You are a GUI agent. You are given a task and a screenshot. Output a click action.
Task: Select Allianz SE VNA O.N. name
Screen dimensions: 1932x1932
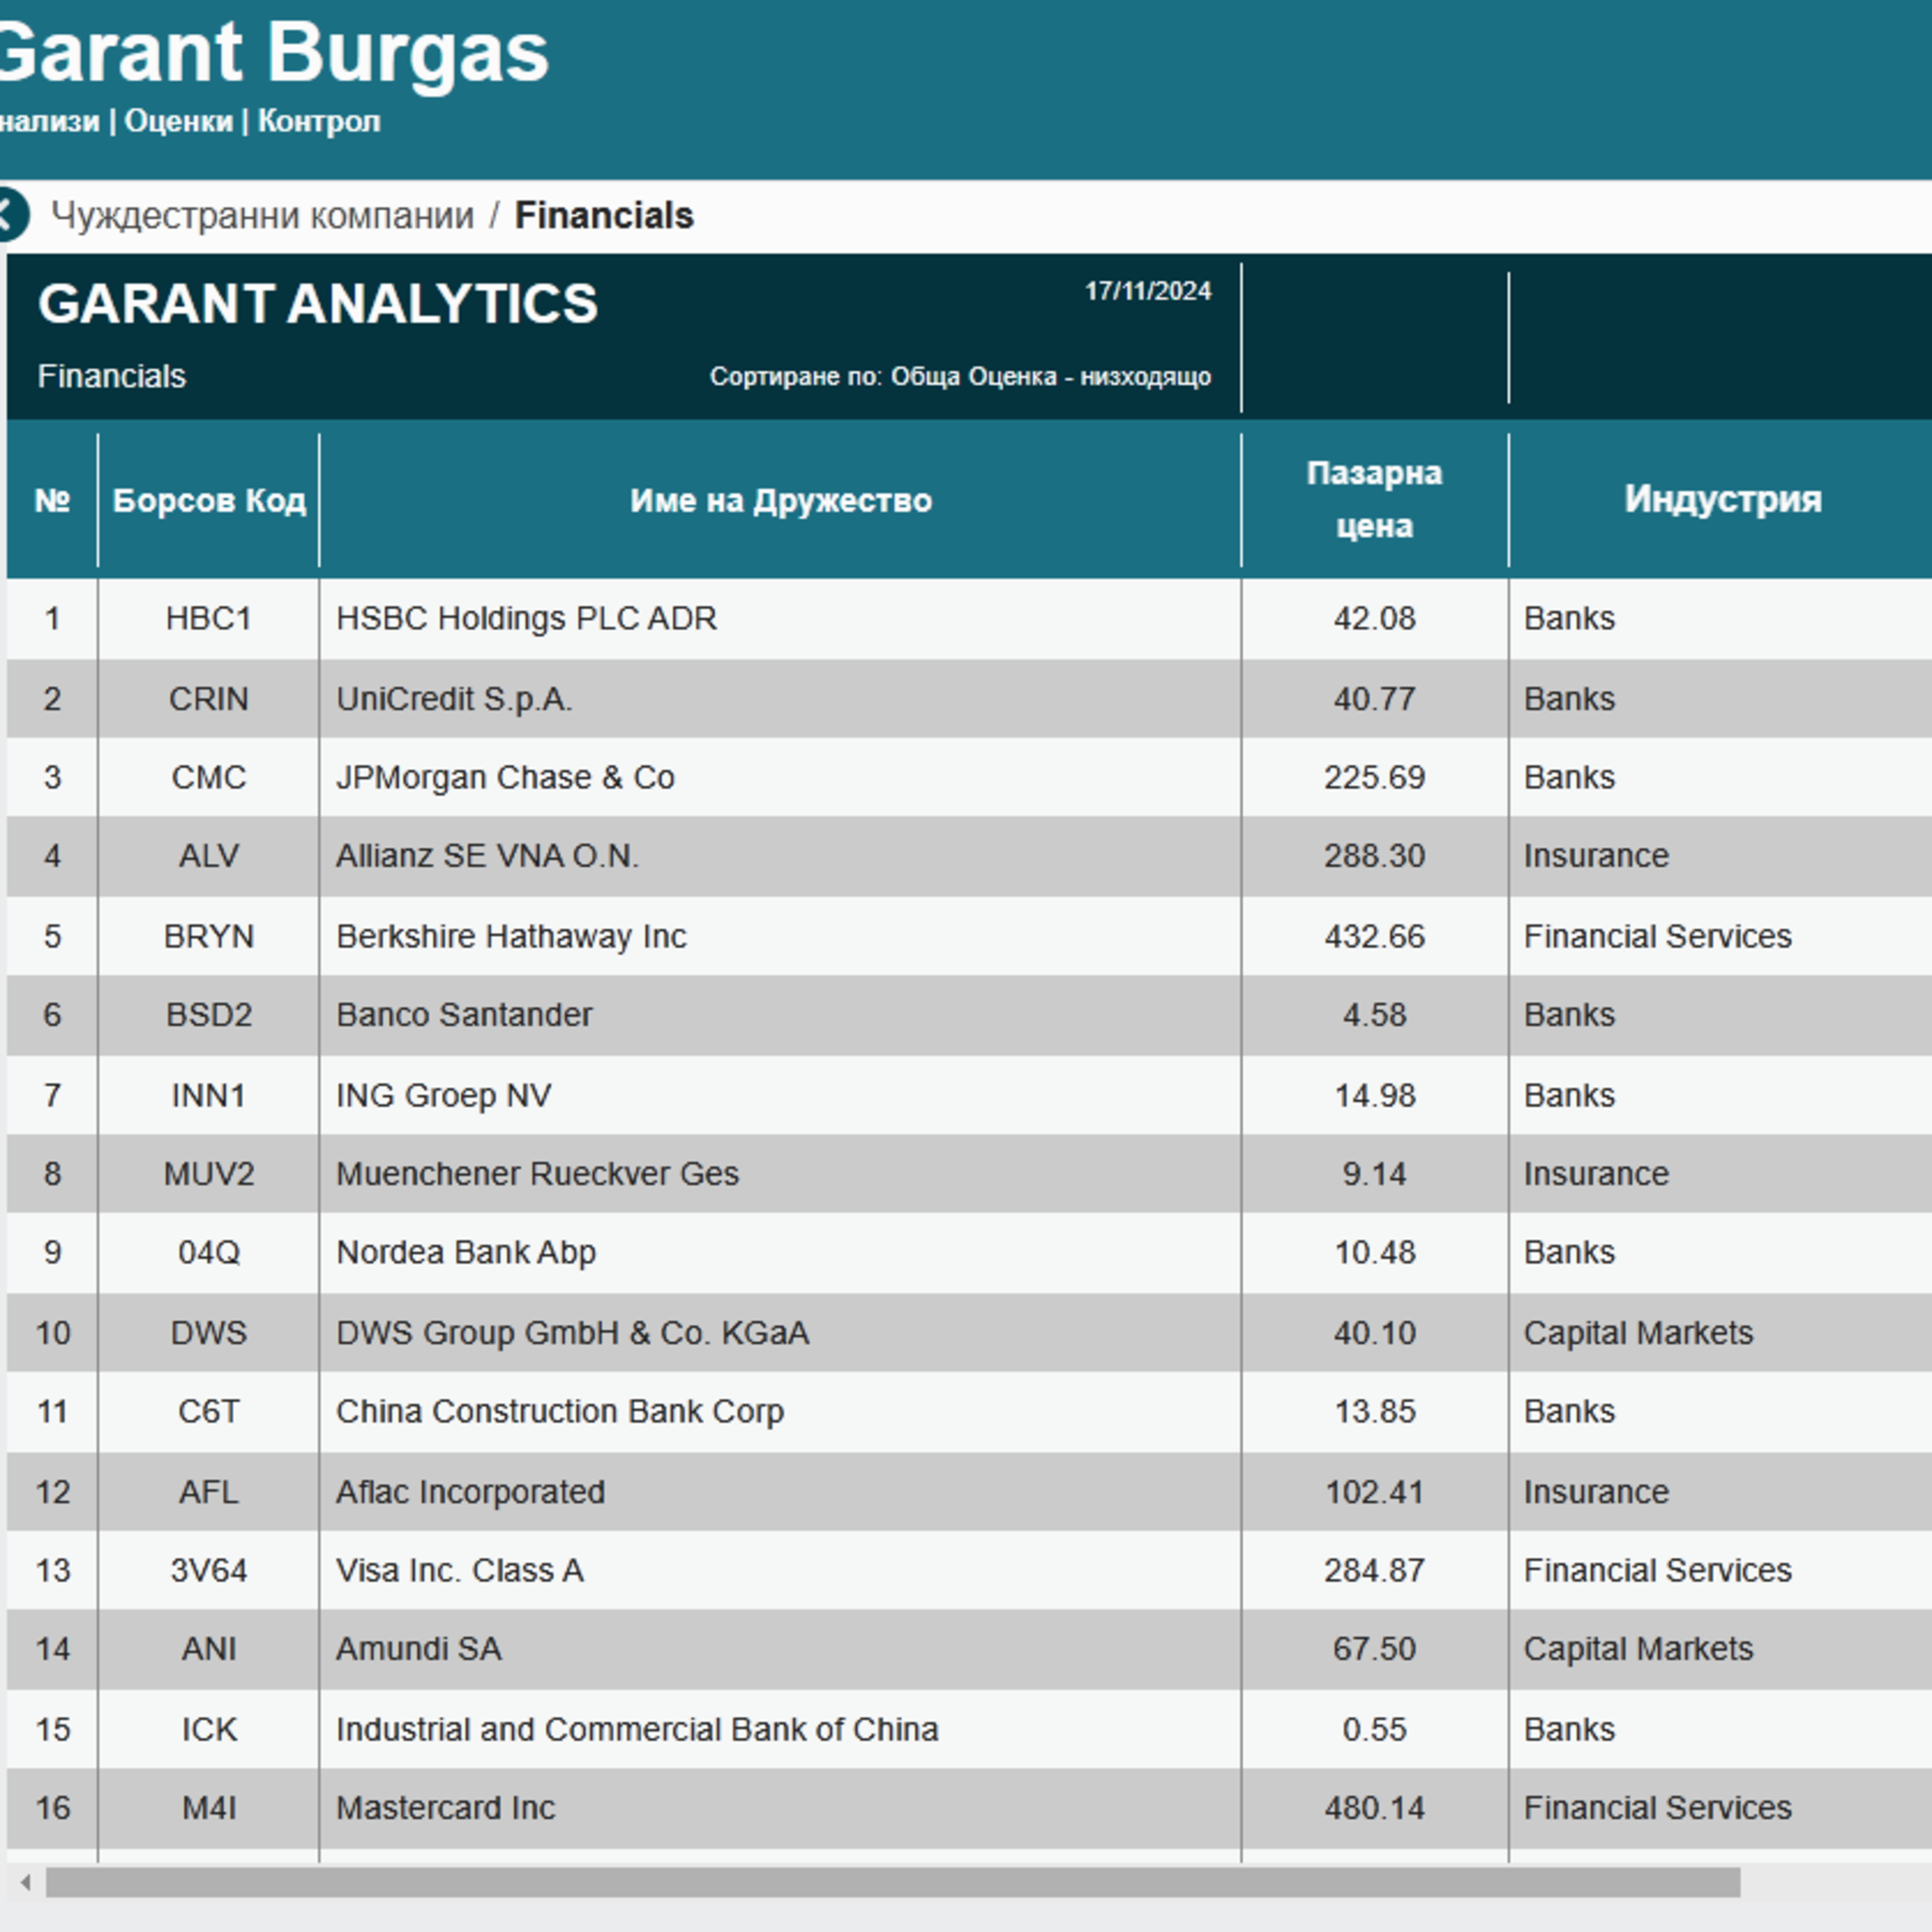[x=487, y=856]
